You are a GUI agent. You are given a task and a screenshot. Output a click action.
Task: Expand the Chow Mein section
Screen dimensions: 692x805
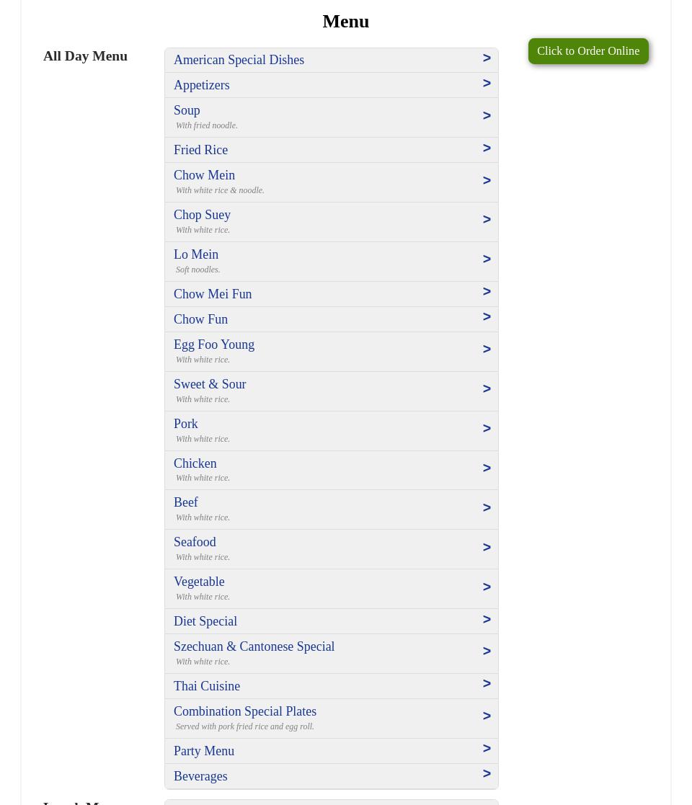click(x=204, y=175)
